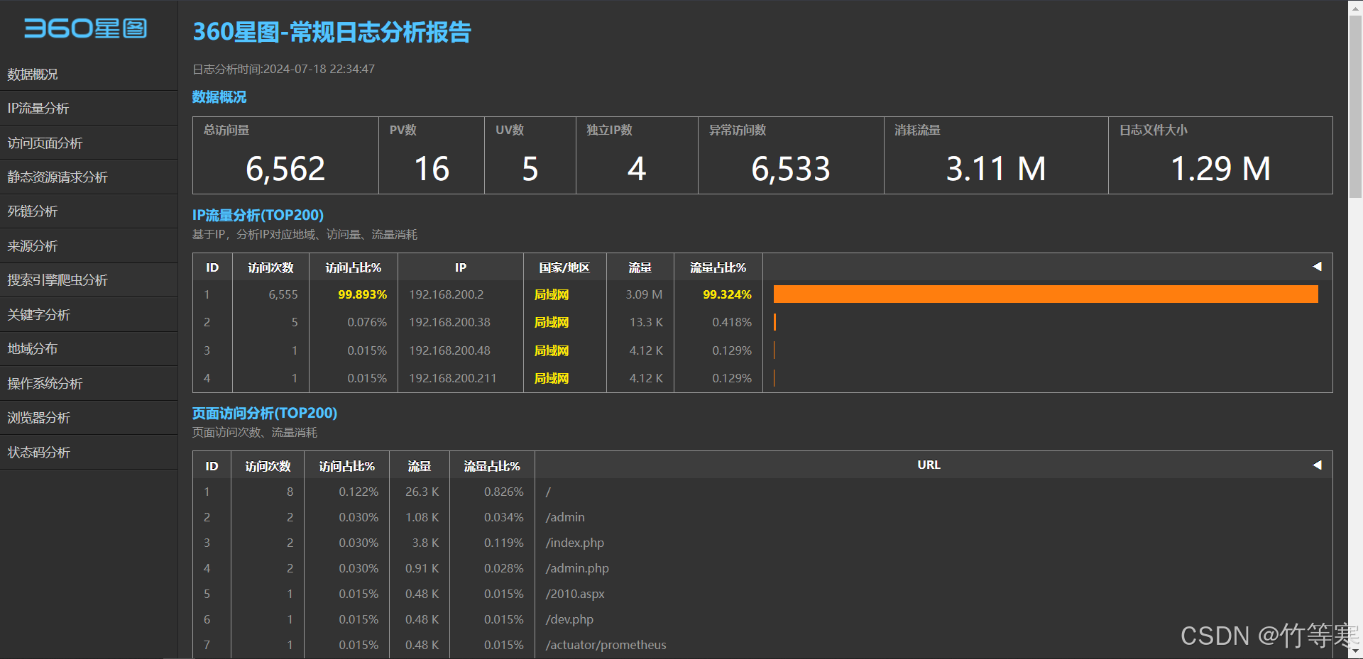Click the log analysis timestamp 2024-07-18 22:34:47
This screenshot has width=1363, height=659.
pos(319,69)
